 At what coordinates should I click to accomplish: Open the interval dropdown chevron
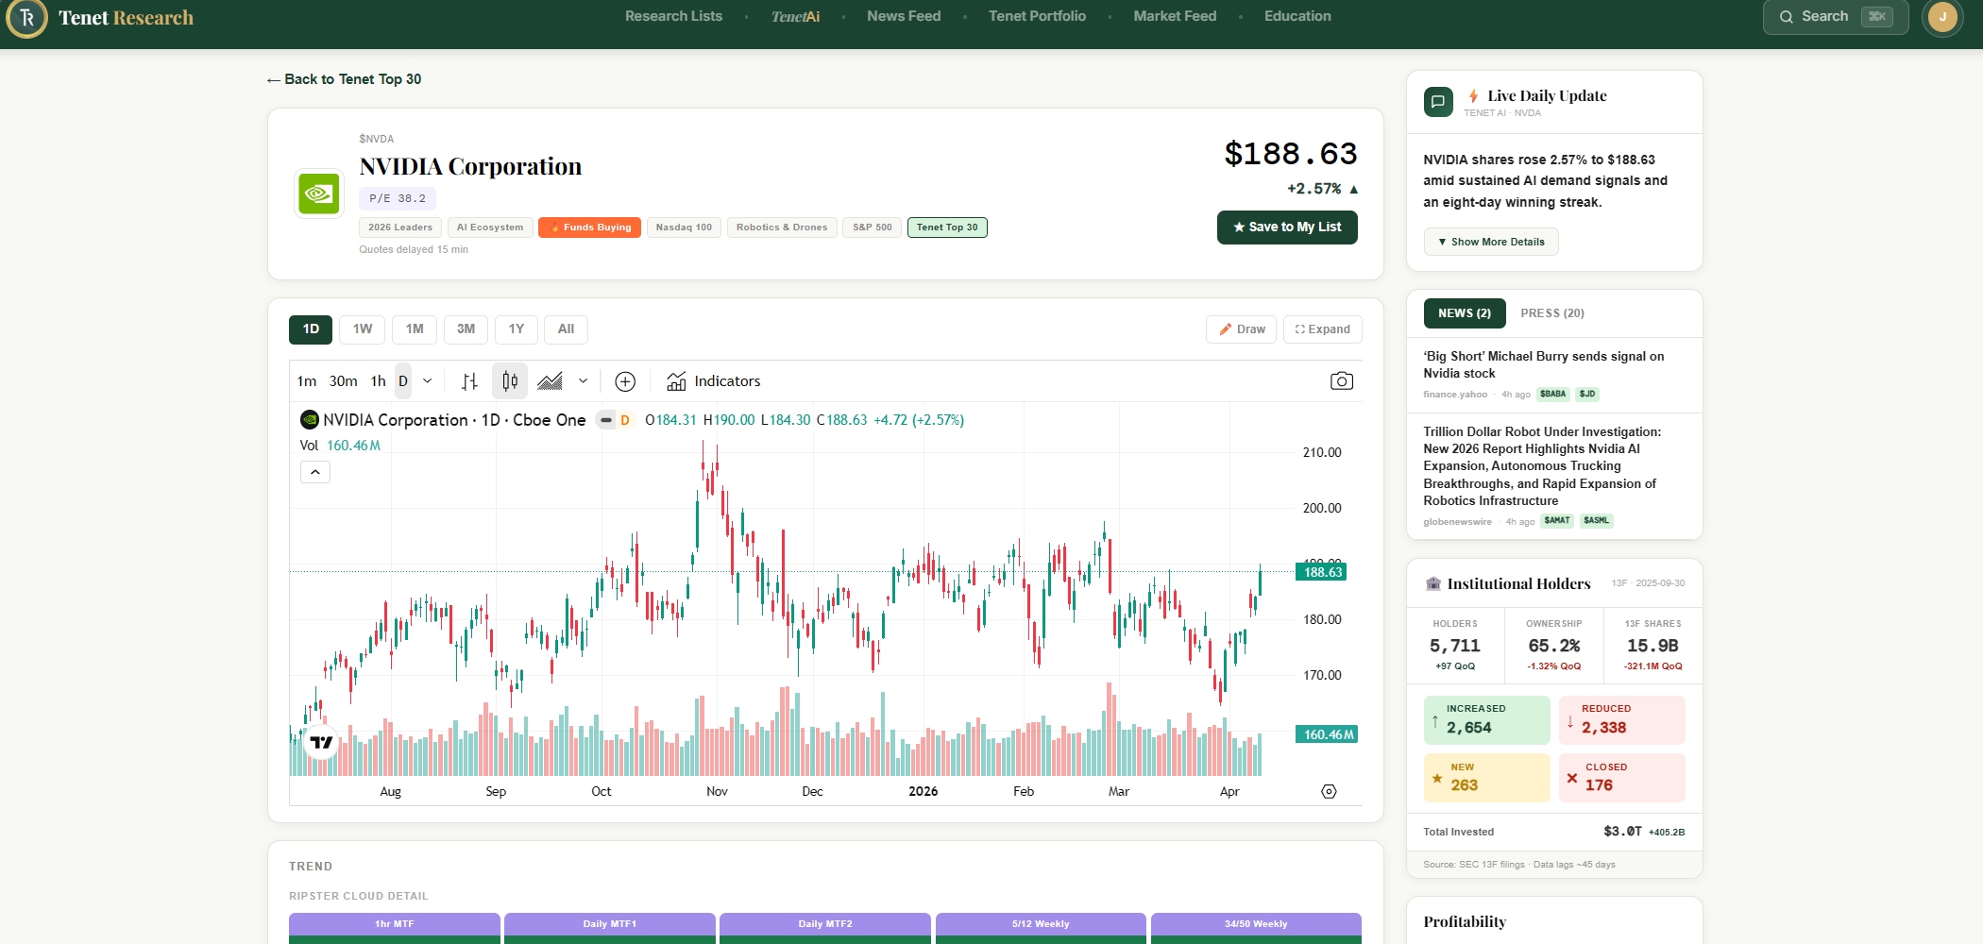pyautogui.click(x=427, y=381)
